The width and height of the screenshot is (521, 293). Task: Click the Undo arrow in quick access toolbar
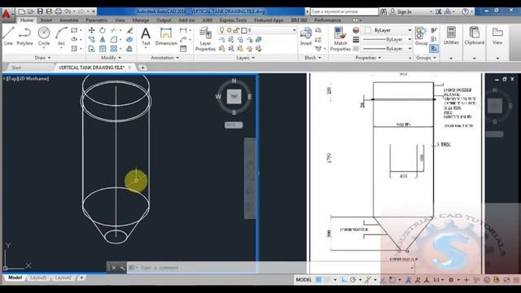tap(68, 11)
